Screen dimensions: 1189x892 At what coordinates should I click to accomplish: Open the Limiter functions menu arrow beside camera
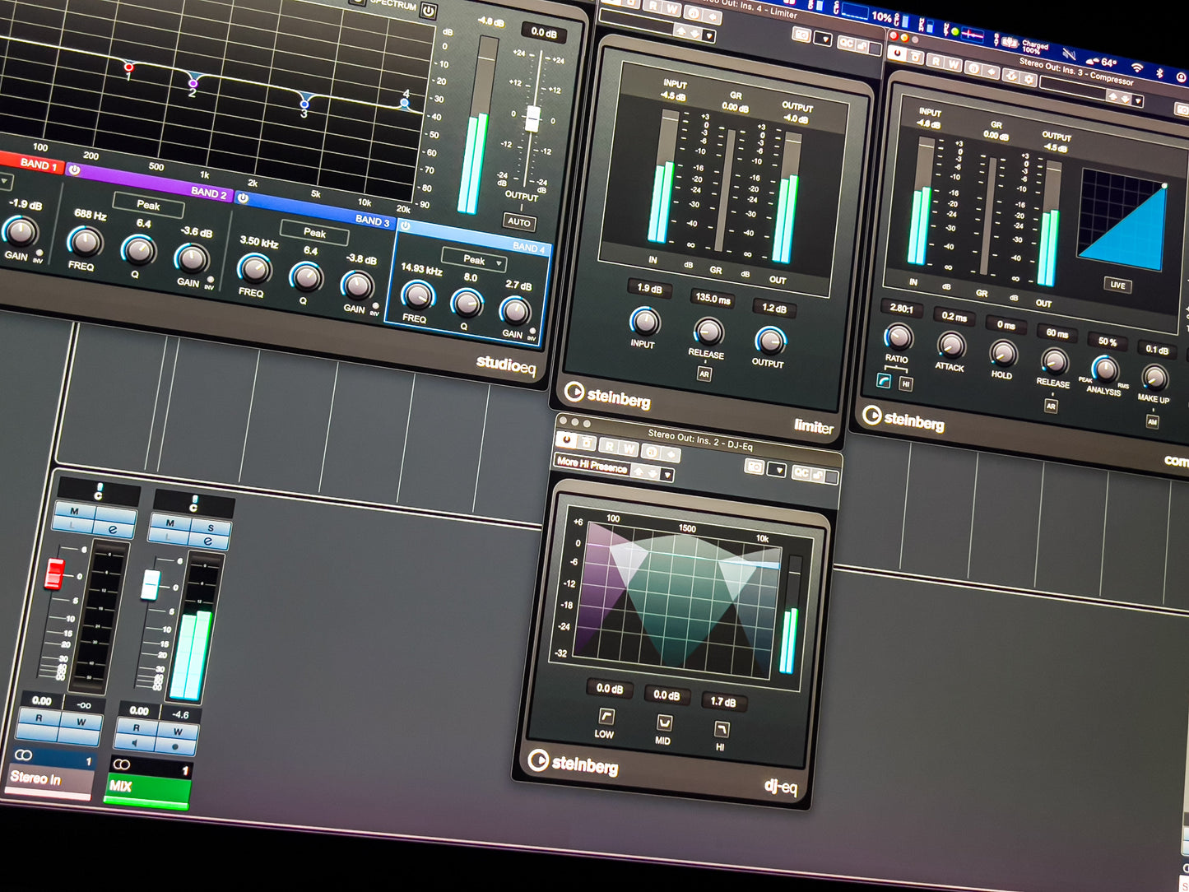tap(824, 38)
